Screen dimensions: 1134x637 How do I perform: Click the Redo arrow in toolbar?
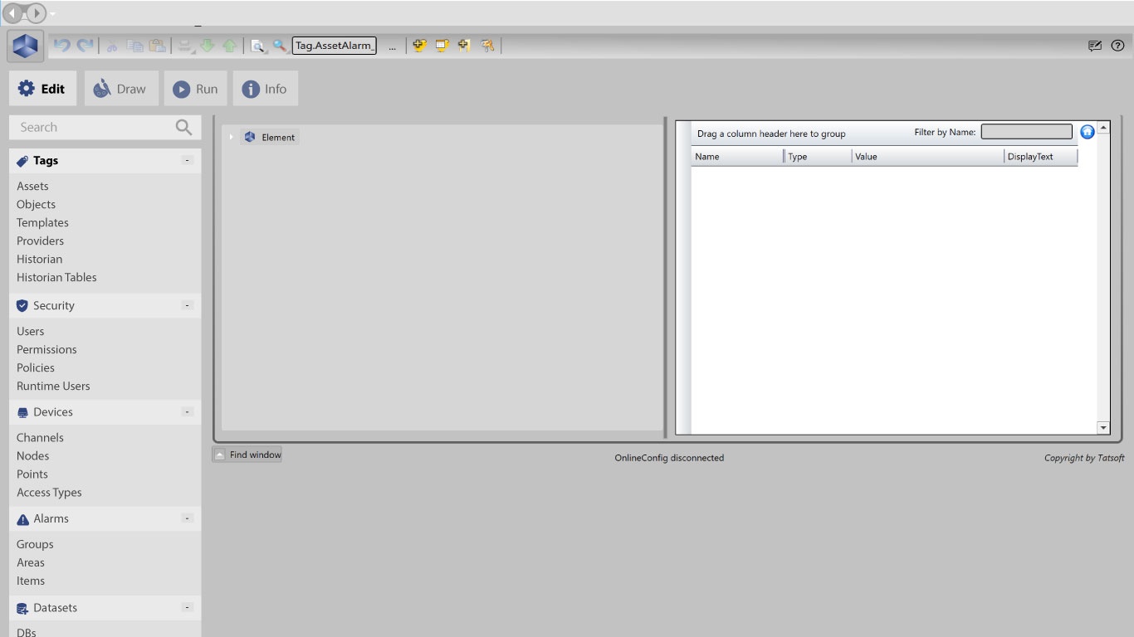click(x=85, y=46)
